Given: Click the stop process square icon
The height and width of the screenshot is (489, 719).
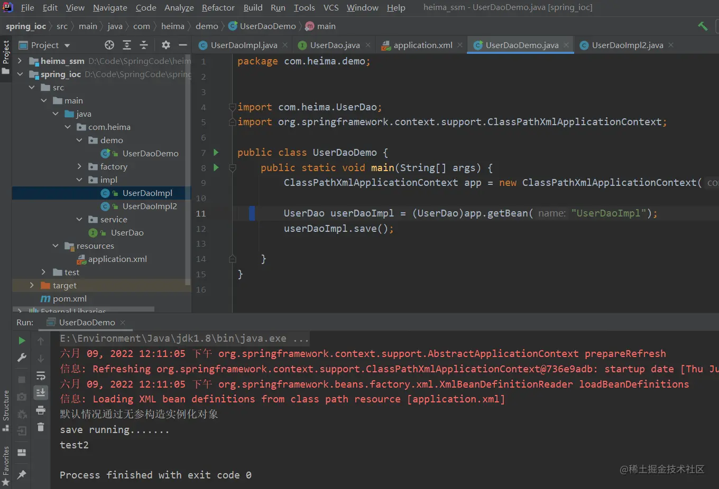Looking at the screenshot, I should [22, 379].
